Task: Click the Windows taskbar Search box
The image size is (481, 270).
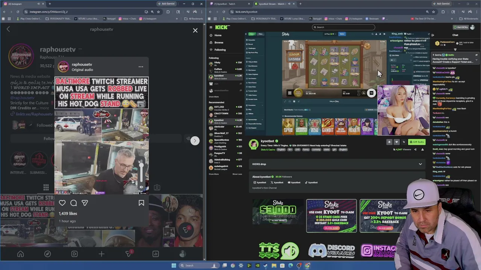Action: click(x=198, y=265)
